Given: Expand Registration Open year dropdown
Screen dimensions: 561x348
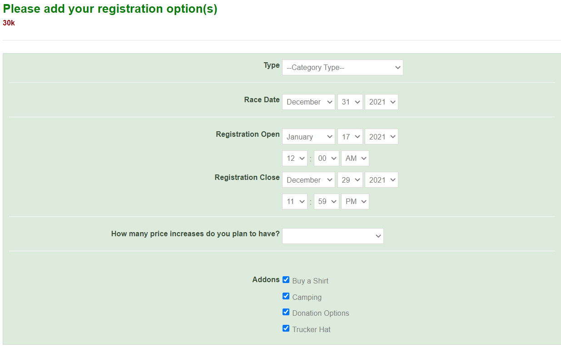Looking at the screenshot, I should [x=381, y=137].
